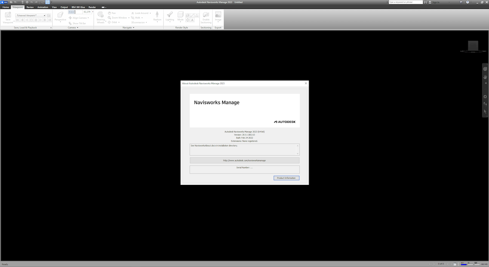This screenshot has width=489, height=267.
Task: Click the keyword search input field
Action: 405,2
